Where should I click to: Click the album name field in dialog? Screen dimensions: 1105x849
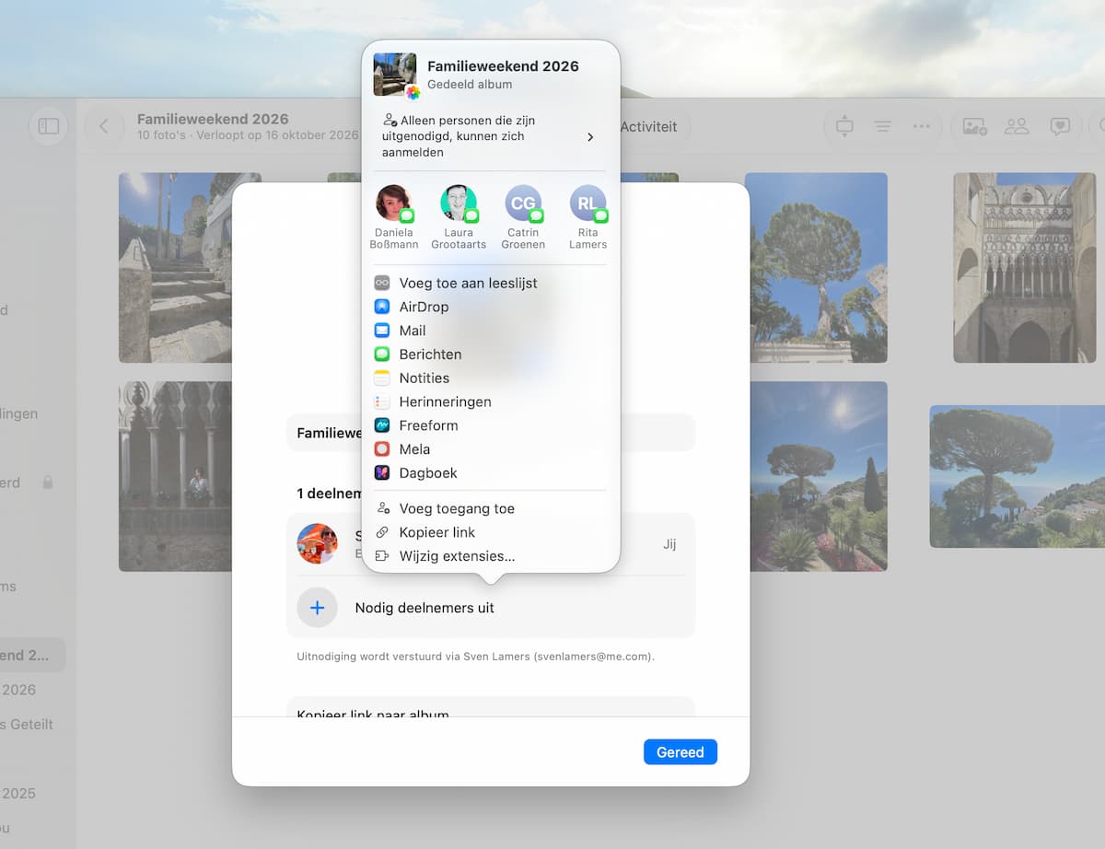click(491, 433)
